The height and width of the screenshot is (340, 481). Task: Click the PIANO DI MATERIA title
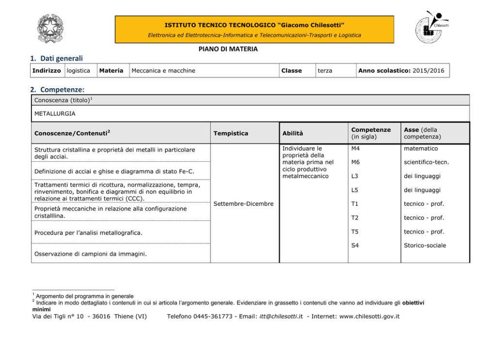click(228, 49)
